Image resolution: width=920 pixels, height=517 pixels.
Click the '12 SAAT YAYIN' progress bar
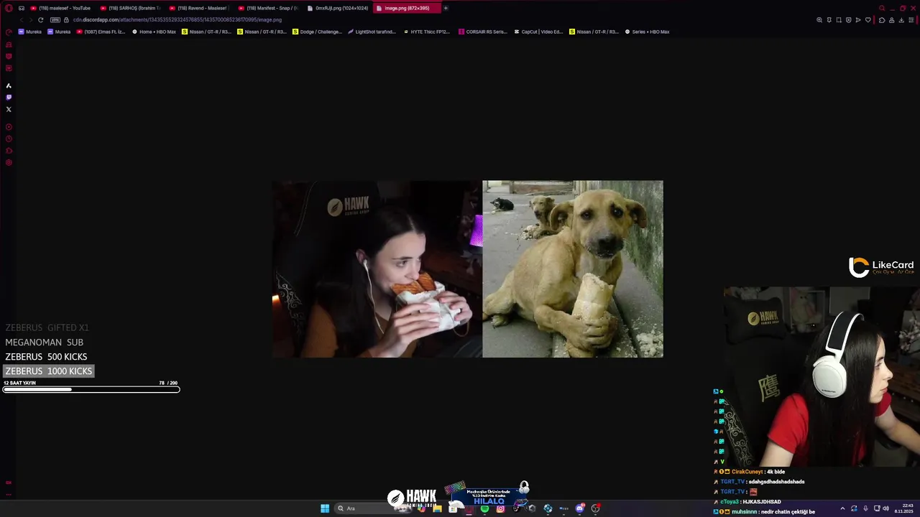coord(91,390)
